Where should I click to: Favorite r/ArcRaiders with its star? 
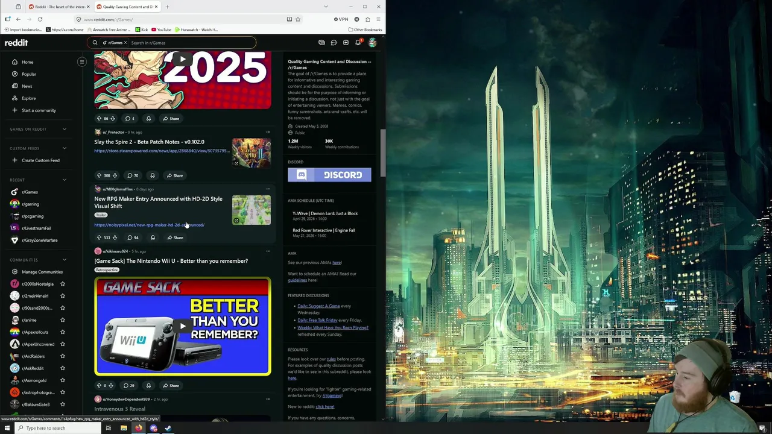point(62,356)
